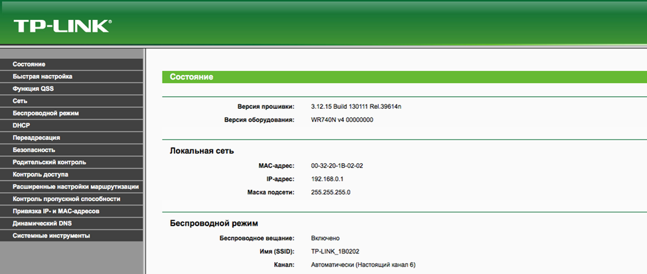Select IP address 192.168.0.1

[326, 179]
